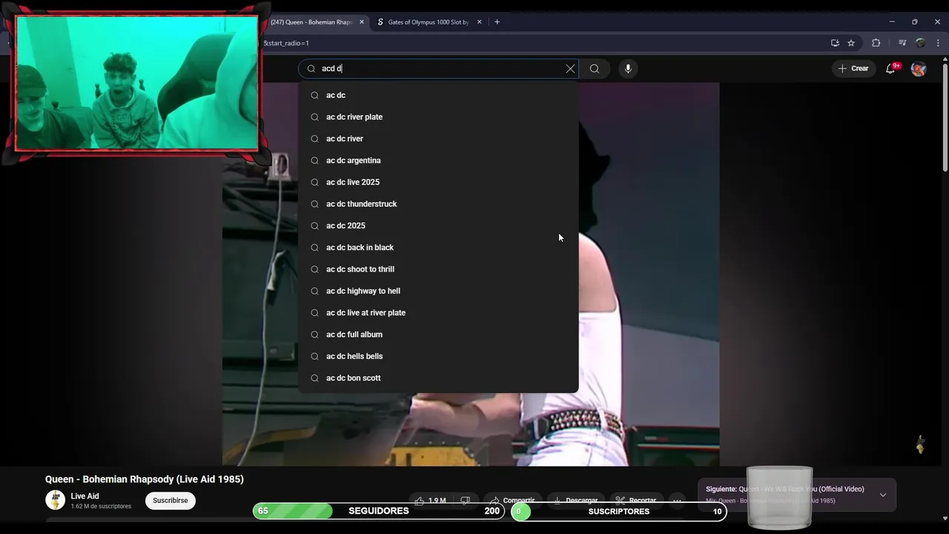Click the Suscribirse button
The height and width of the screenshot is (534, 949).
click(x=171, y=501)
